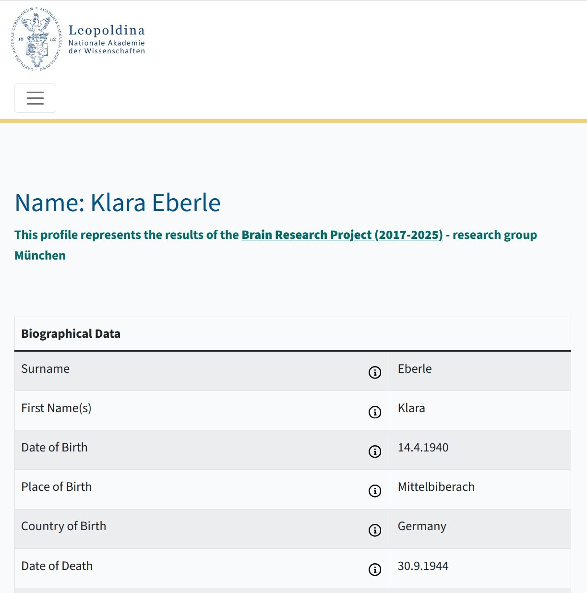Show info for the Date of Birth field
587x593 pixels.
tap(375, 451)
